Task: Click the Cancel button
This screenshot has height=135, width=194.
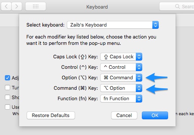Action: coord(124,116)
